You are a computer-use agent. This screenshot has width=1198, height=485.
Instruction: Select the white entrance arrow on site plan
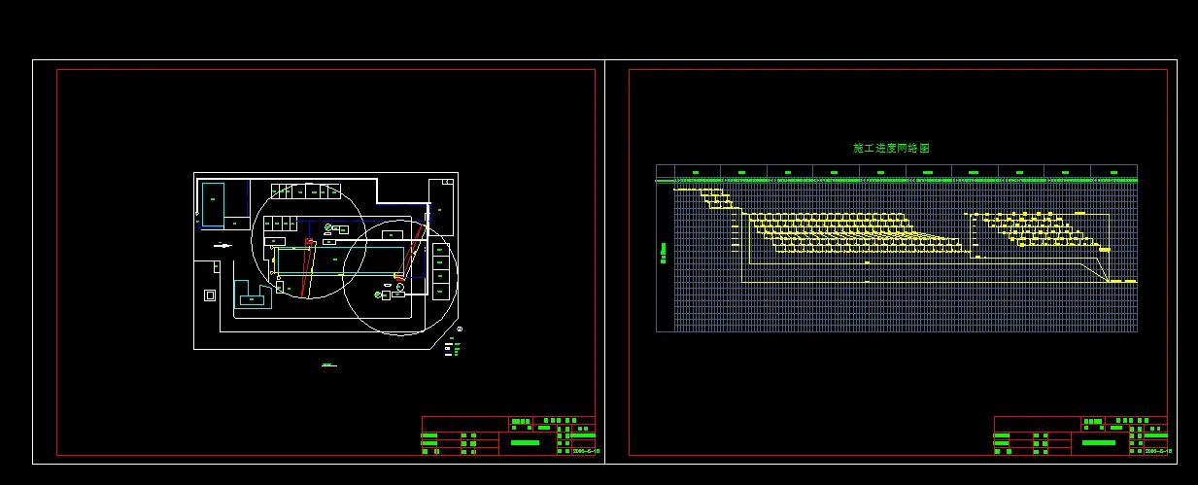222,245
